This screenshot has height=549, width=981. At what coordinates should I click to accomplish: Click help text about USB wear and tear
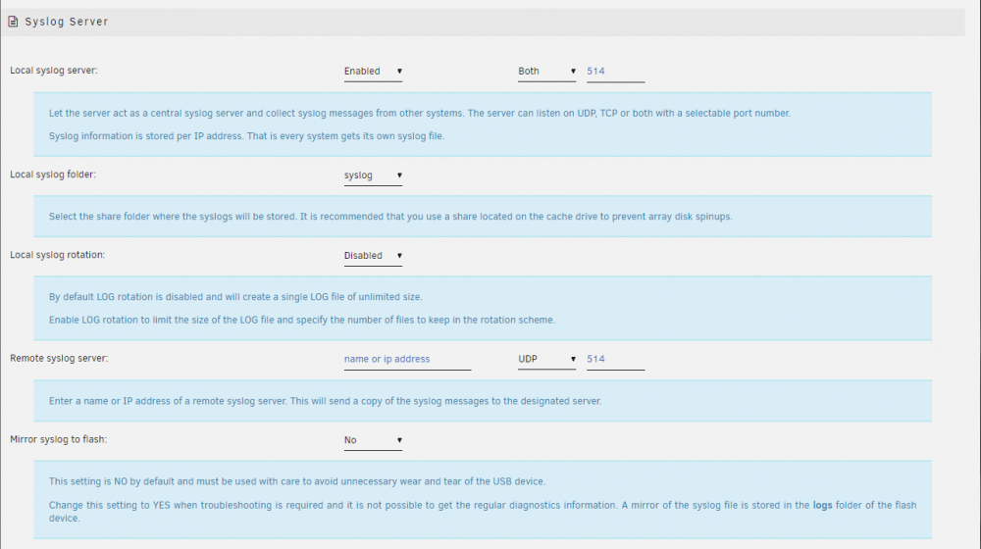(297, 482)
